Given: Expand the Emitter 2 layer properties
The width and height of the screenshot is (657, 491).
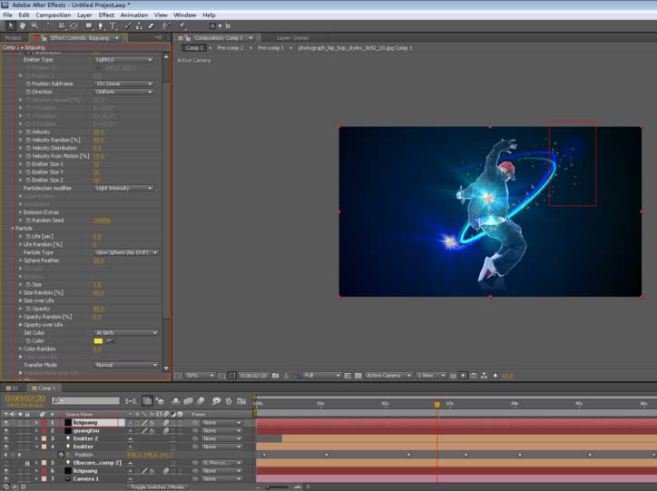Looking at the screenshot, I should [36, 438].
